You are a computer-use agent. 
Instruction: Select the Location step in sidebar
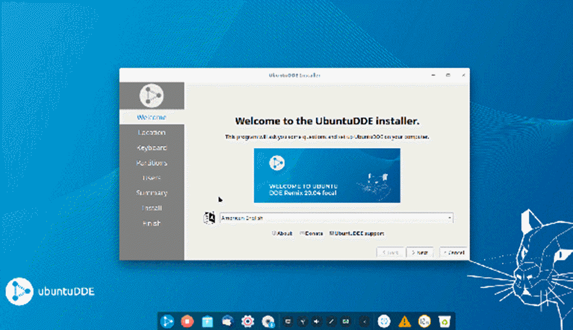coord(152,133)
